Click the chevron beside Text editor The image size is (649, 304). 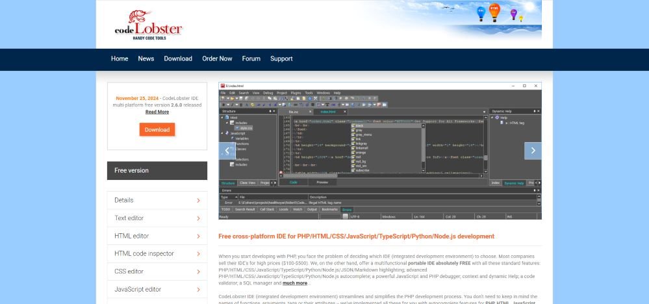198,218
